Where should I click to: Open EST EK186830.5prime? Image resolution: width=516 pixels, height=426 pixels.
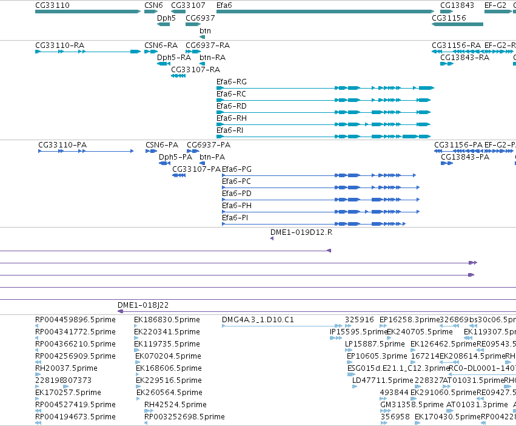[x=167, y=320]
